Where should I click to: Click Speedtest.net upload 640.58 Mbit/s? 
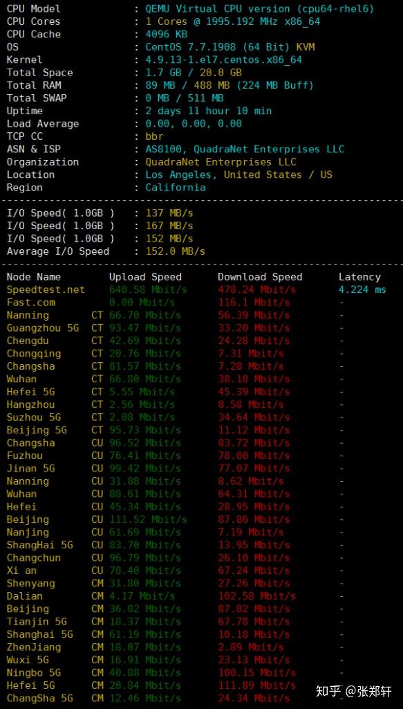point(148,290)
